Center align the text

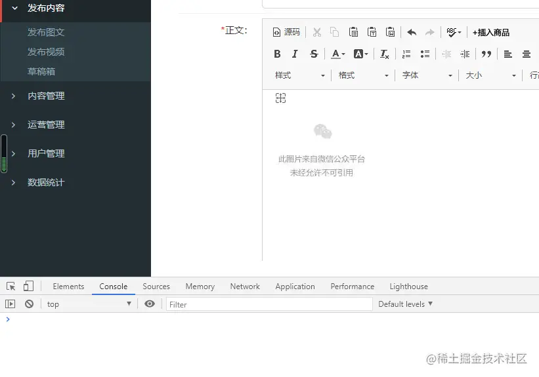(527, 54)
